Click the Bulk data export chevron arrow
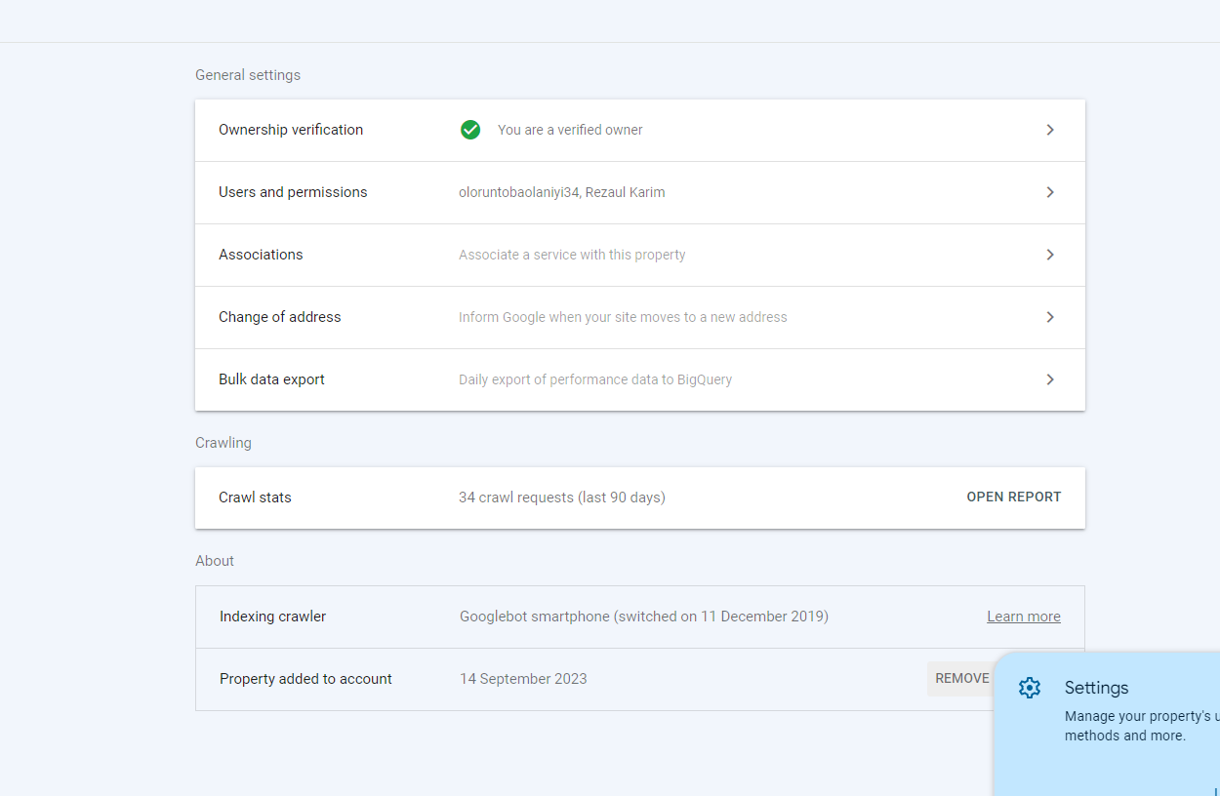 click(1050, 379)
